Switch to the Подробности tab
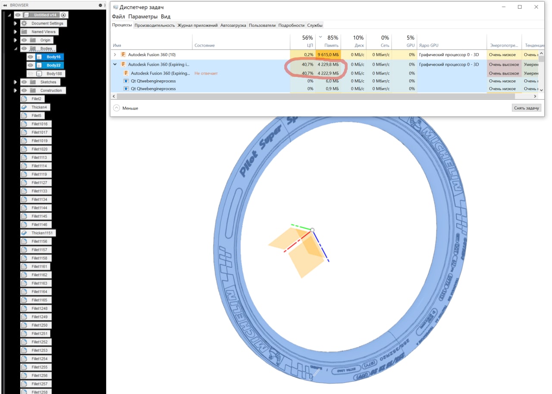 pyautogui.click(x=292, y=25)
